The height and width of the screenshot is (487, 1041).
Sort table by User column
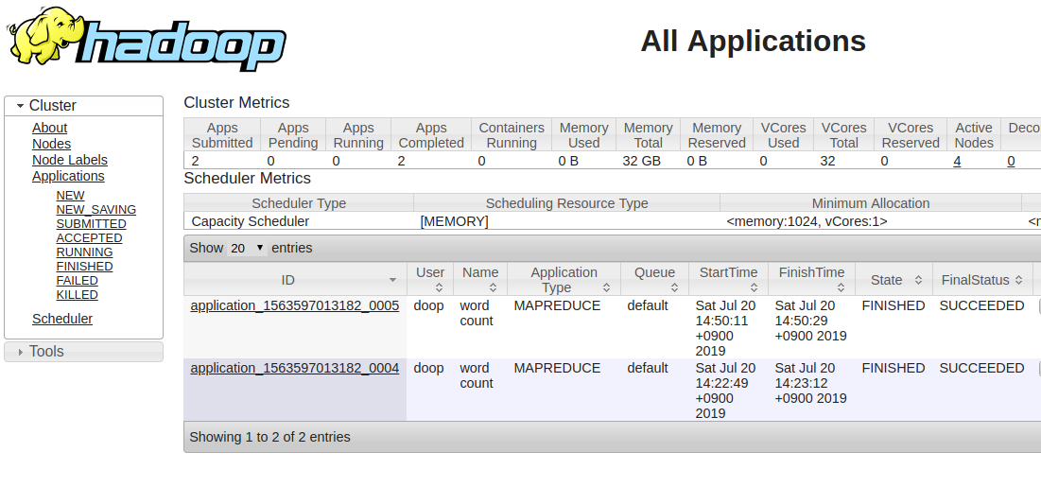pos(430,280)
